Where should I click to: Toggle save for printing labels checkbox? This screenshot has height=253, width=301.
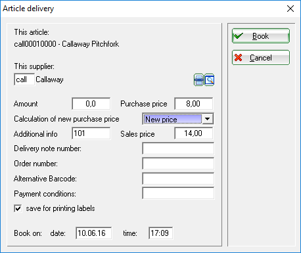click(x=18, y=208)
